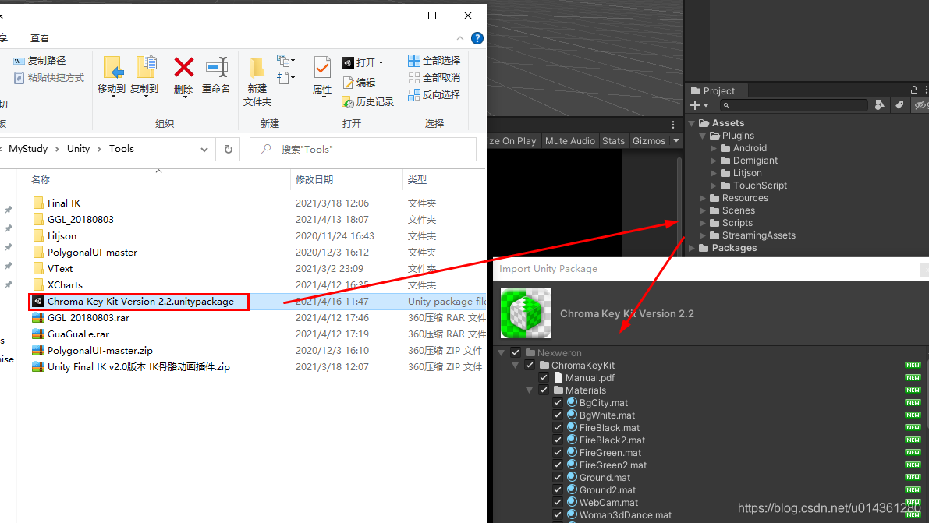
Task: Open the address bar history dropdown
Action: click(x=204, y=149)
